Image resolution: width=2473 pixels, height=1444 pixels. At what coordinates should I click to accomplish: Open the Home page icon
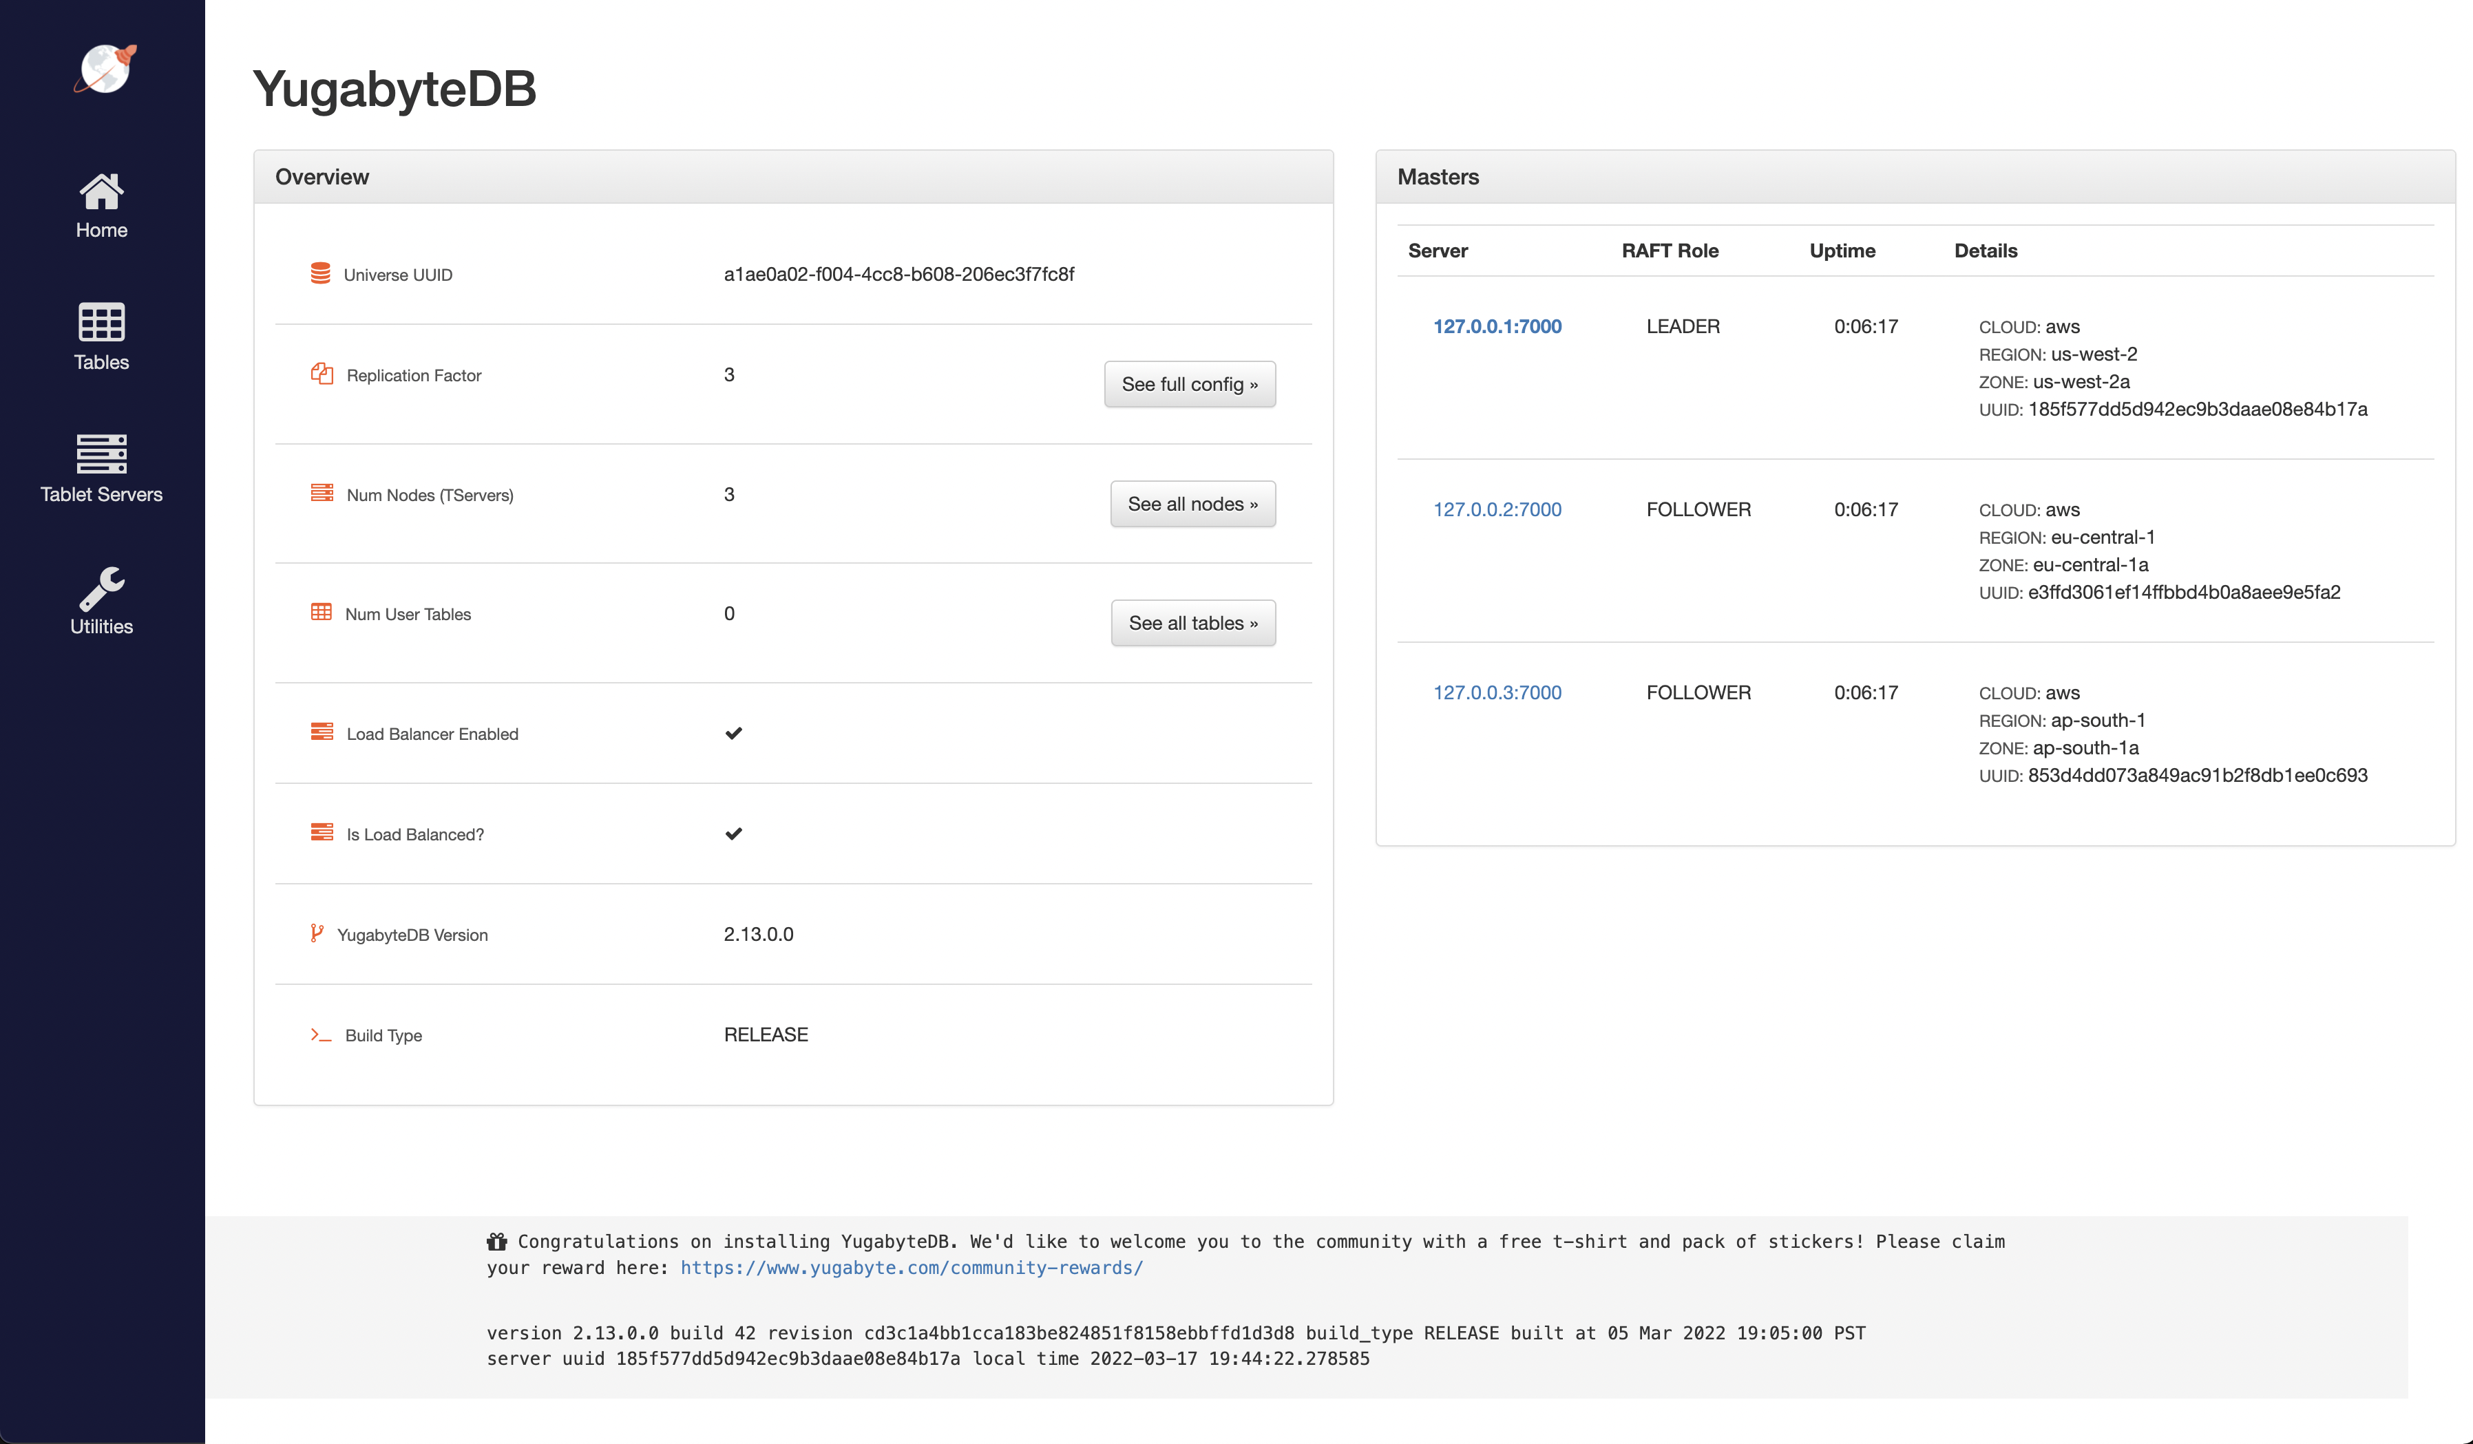point(101,191)
